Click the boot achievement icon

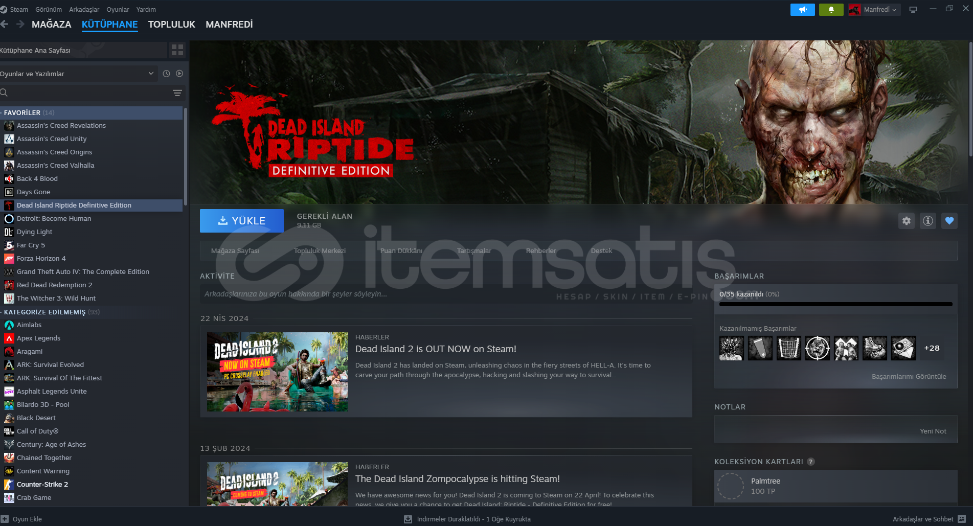875,348
